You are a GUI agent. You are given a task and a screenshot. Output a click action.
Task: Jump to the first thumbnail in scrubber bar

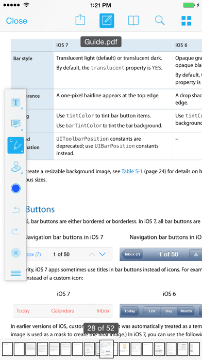point(7,349)
